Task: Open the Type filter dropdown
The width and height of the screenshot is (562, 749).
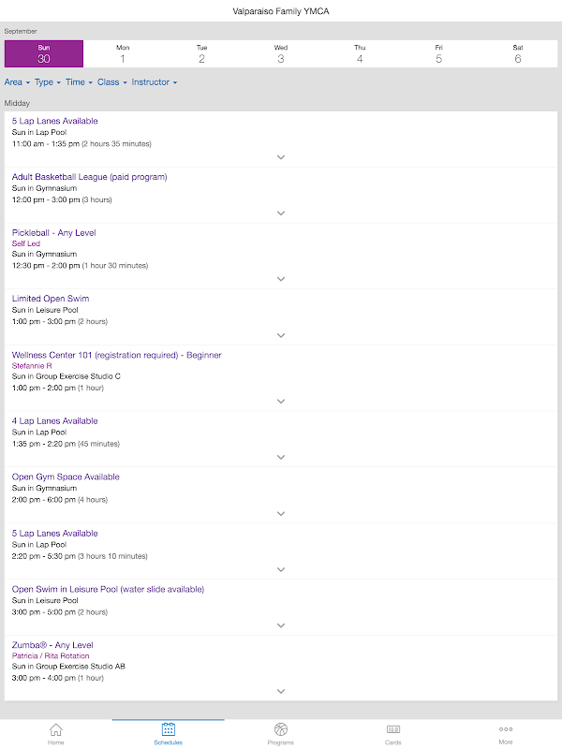Action: [x=48, y=82]
